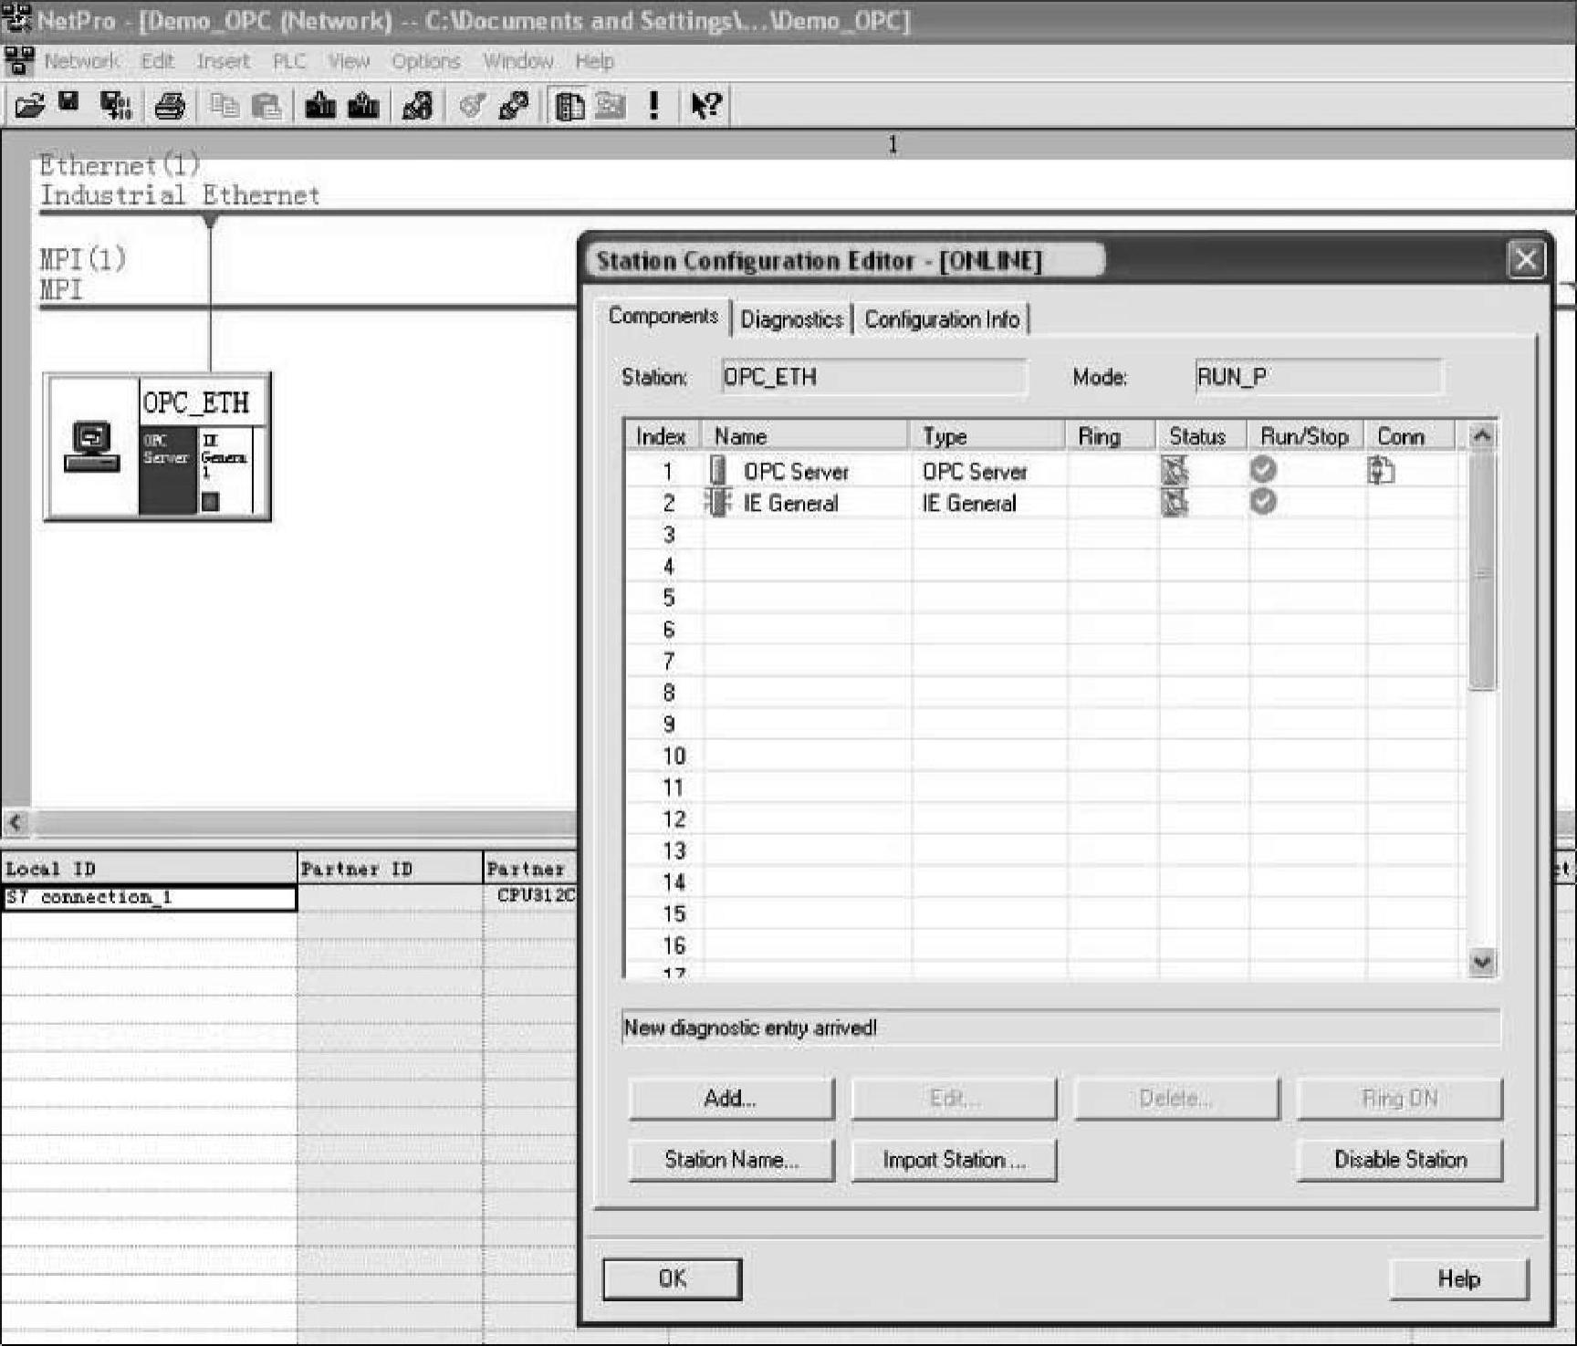The image size is (1577, 1346).
Task: Open the Insert menu
Action: (223, 61)
